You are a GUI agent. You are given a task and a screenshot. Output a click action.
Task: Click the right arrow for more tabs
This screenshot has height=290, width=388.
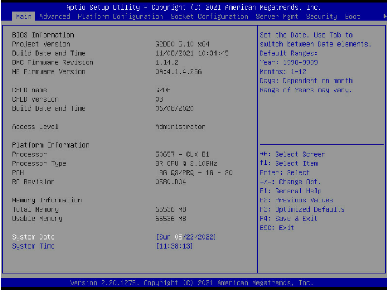(384, 17)
